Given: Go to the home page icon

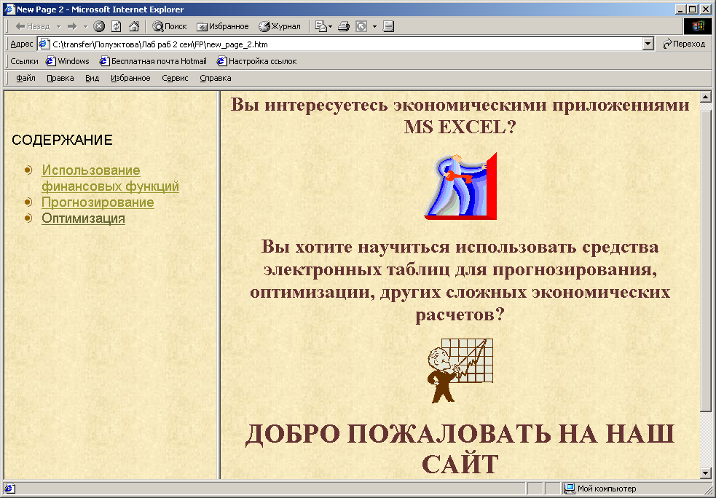Looking at the screenshot, I should [x=134, y=26].
